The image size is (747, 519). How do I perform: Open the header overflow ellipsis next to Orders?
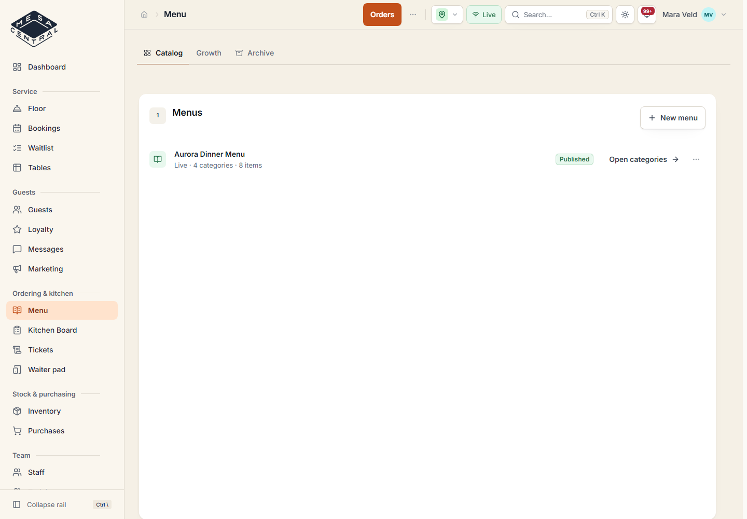413,15
